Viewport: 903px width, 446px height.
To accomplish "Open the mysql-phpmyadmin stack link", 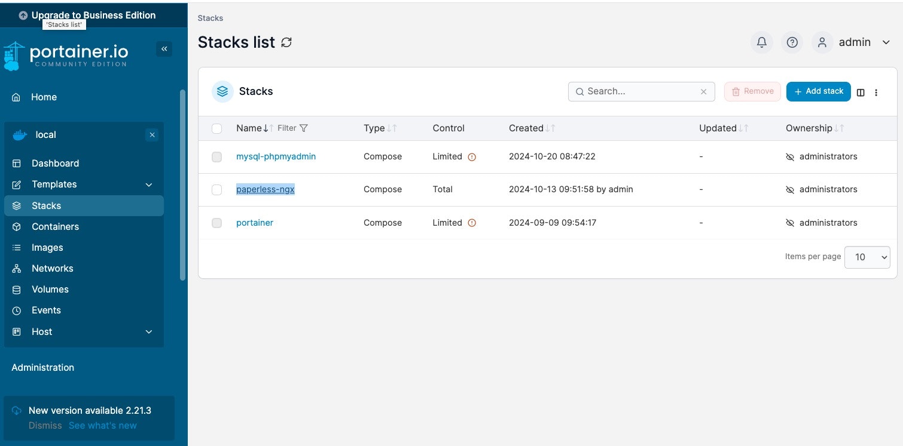I will coord(276,156).
